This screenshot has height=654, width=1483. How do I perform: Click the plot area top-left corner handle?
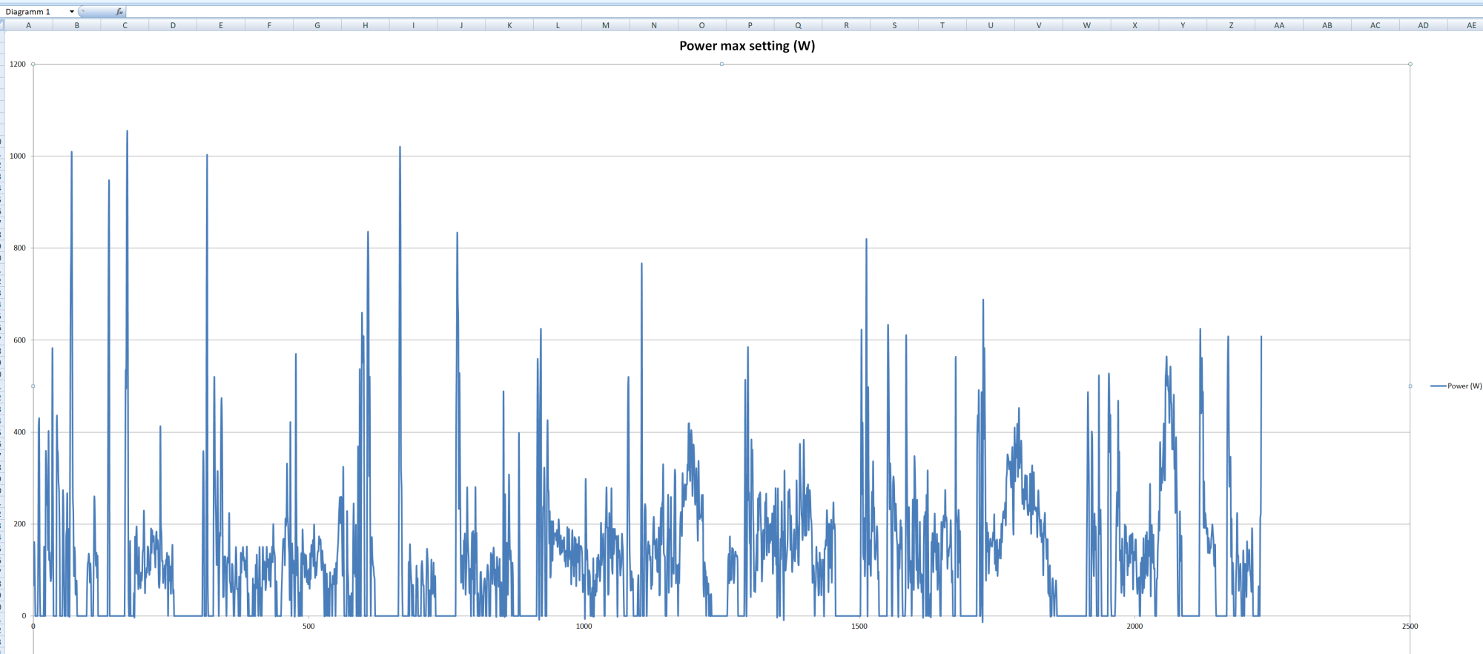33,65
